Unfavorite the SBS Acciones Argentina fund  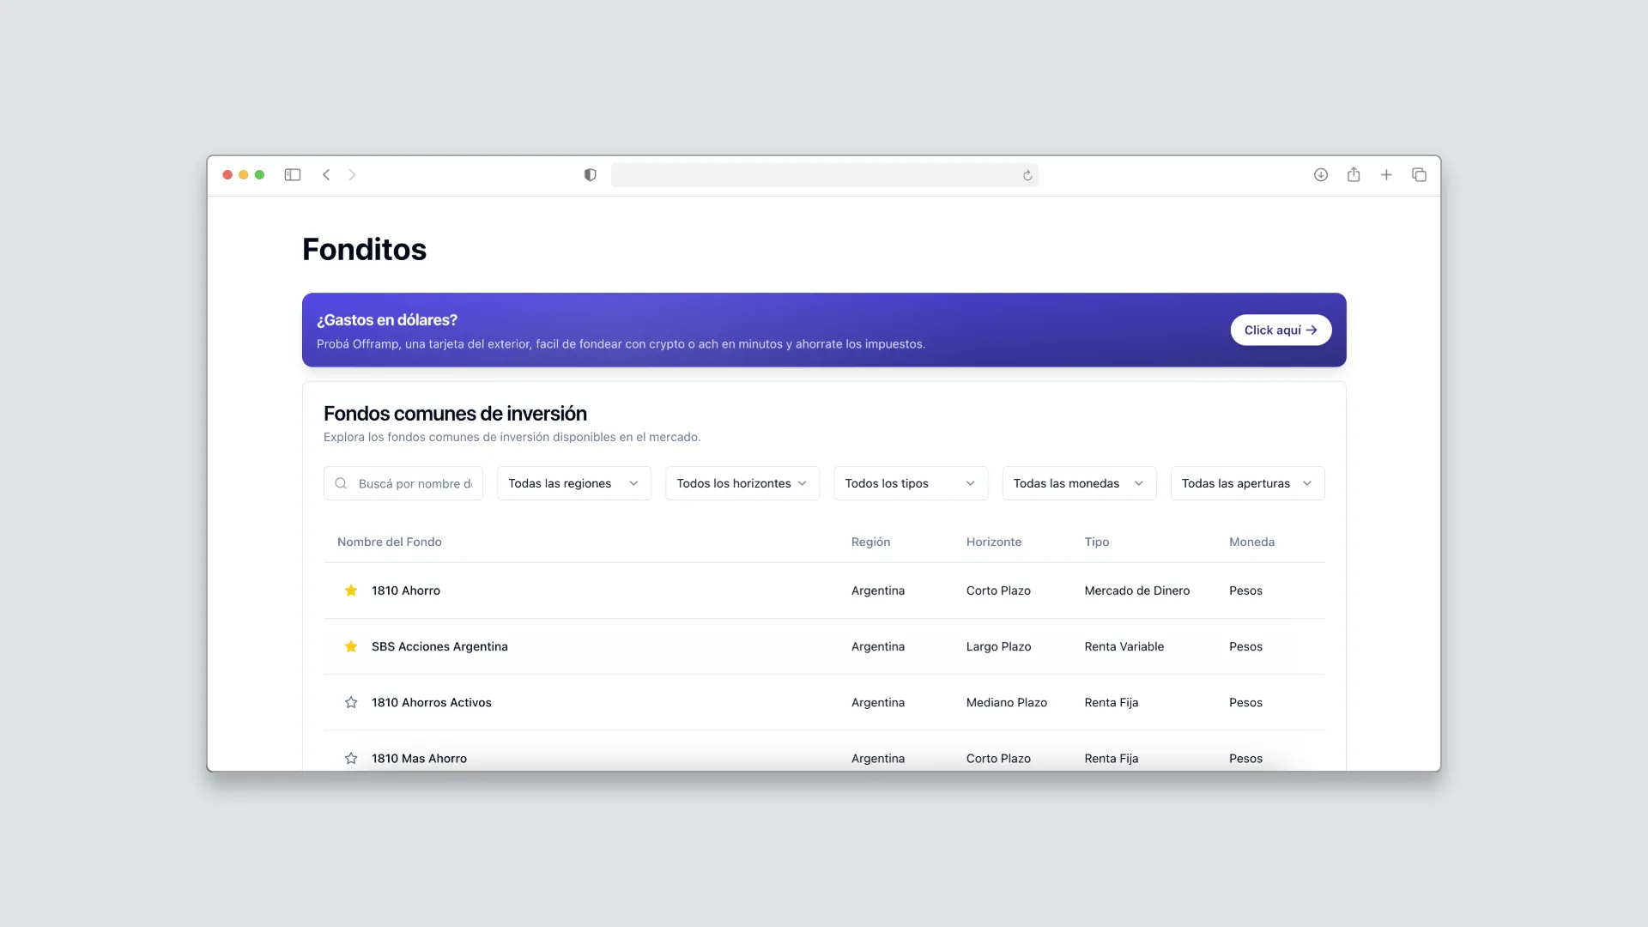click(x=350, y=646)
